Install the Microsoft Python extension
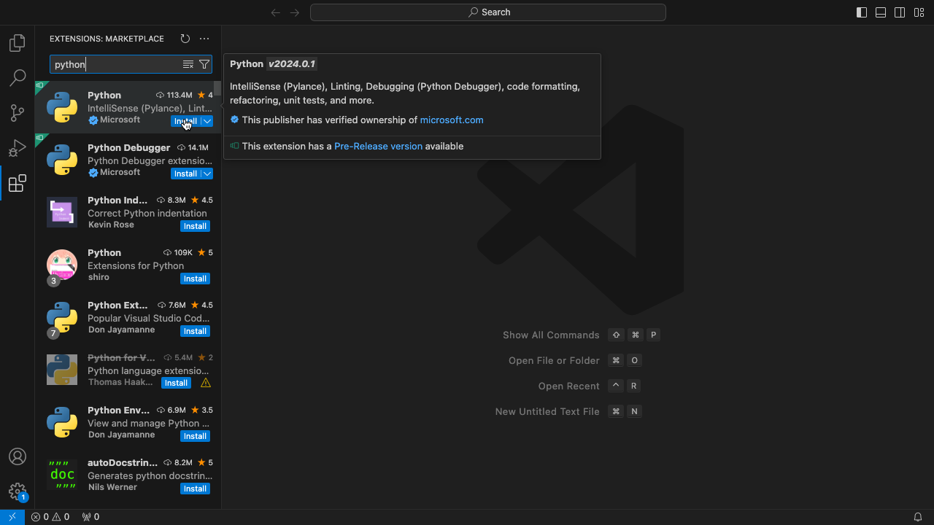Screen dimensions: 934x525 [185, 121]
